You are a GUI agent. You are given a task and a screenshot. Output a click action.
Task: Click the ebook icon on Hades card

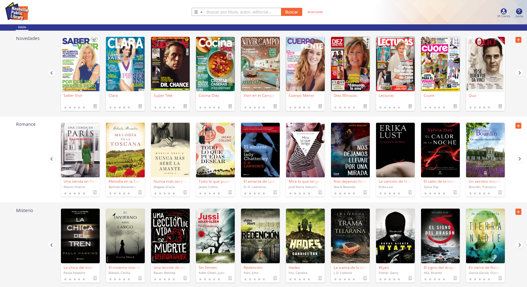(320, 278)
